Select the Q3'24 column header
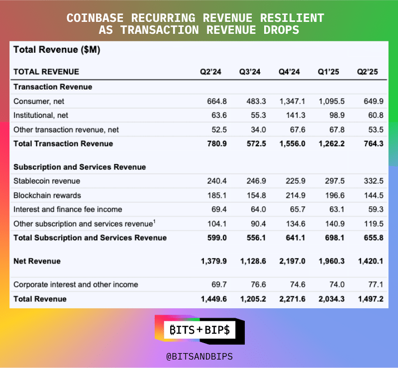Screen dimensions: 398x368 point(250,72)
